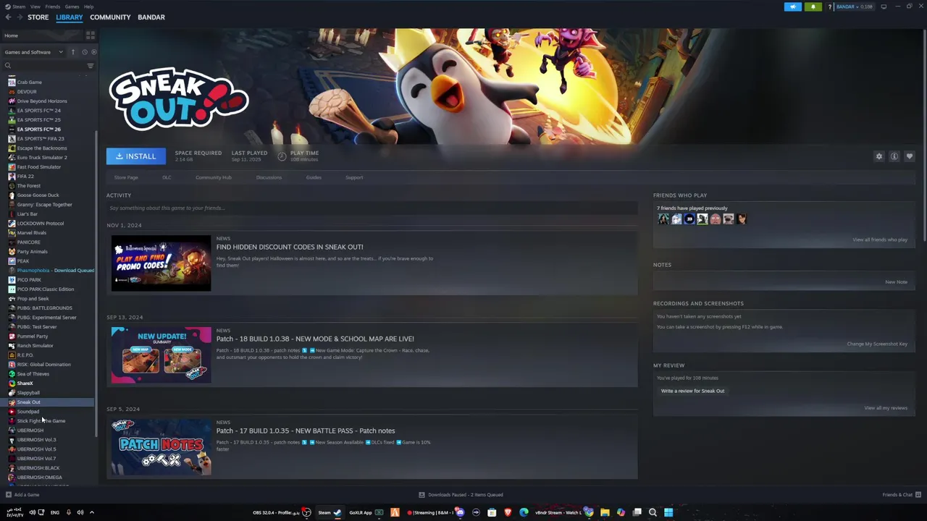Click the ENG language indicator

(55, 512)
